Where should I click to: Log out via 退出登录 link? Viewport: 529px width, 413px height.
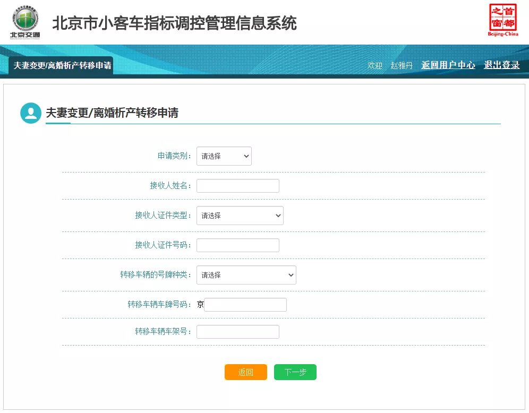[501, 65]
